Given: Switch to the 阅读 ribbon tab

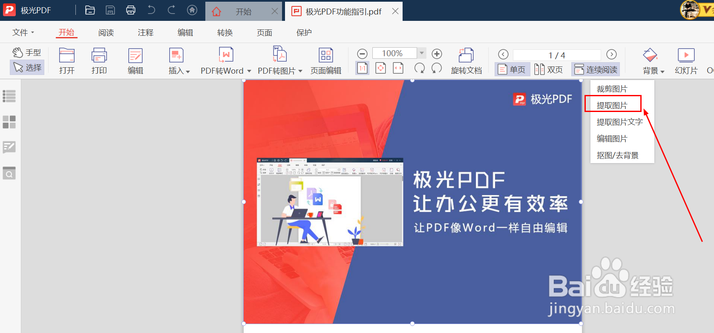Looking at the screenshot, I should (x=106, y=32).
